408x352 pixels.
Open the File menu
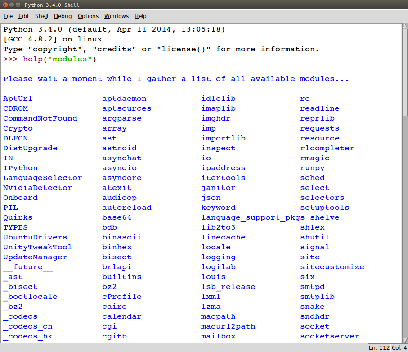(8, 16)
